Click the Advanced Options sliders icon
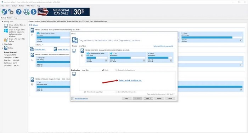 click(x=73, y=98)
